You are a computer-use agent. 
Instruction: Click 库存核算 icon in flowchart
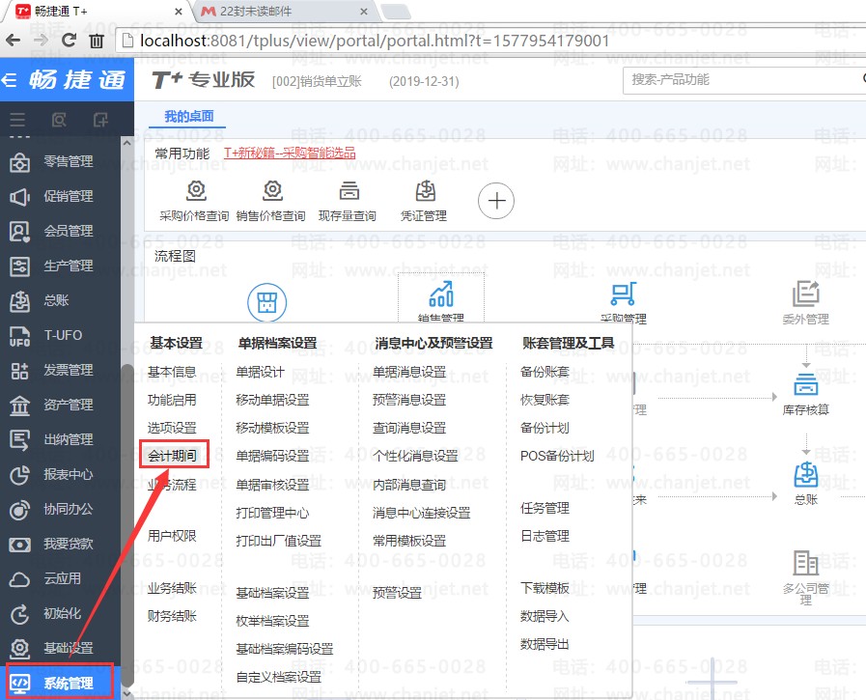coord(805,384)
